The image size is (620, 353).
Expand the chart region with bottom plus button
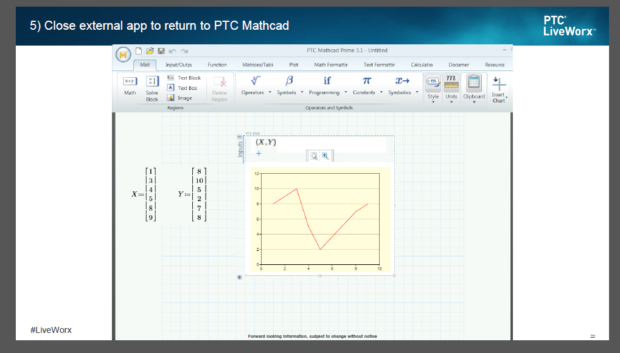click(x=239, y=277)
